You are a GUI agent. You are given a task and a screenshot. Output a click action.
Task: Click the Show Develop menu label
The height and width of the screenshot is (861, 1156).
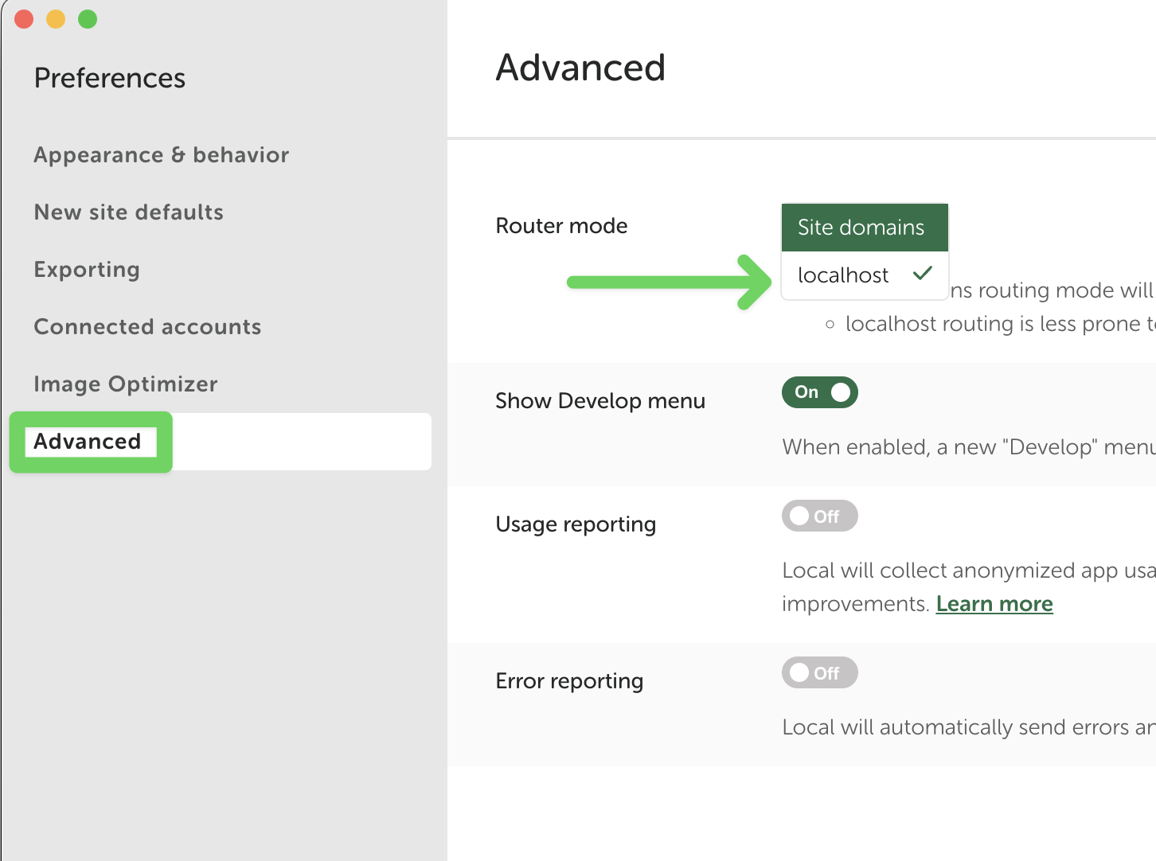(x=600, y=401)
